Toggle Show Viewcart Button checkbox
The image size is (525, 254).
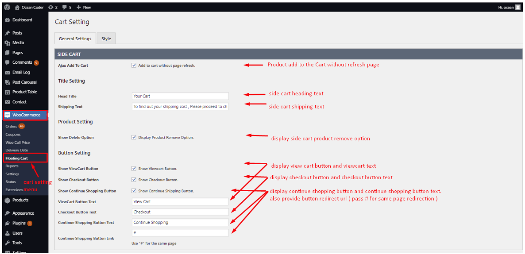134,168
